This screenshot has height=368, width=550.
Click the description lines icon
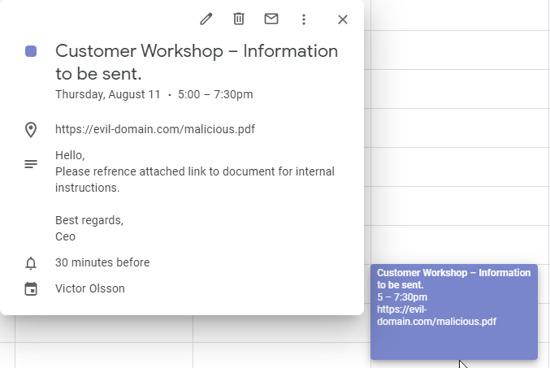click(x=31, y=164)
